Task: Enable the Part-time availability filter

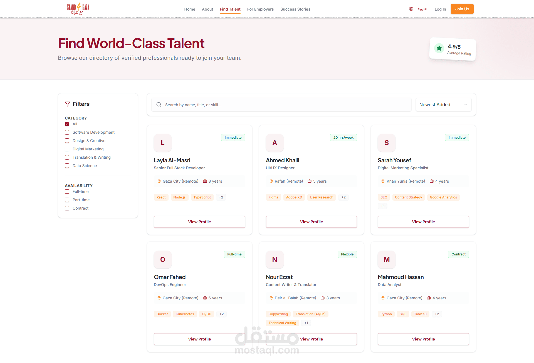Action: pos(67,200)
